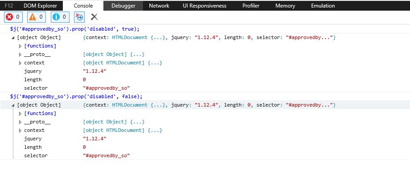Image resolution: width=410 pixels, height=171 pixels.
Task: Click [object HTMLDocument] value in first result
Action: tap(123, 63)
